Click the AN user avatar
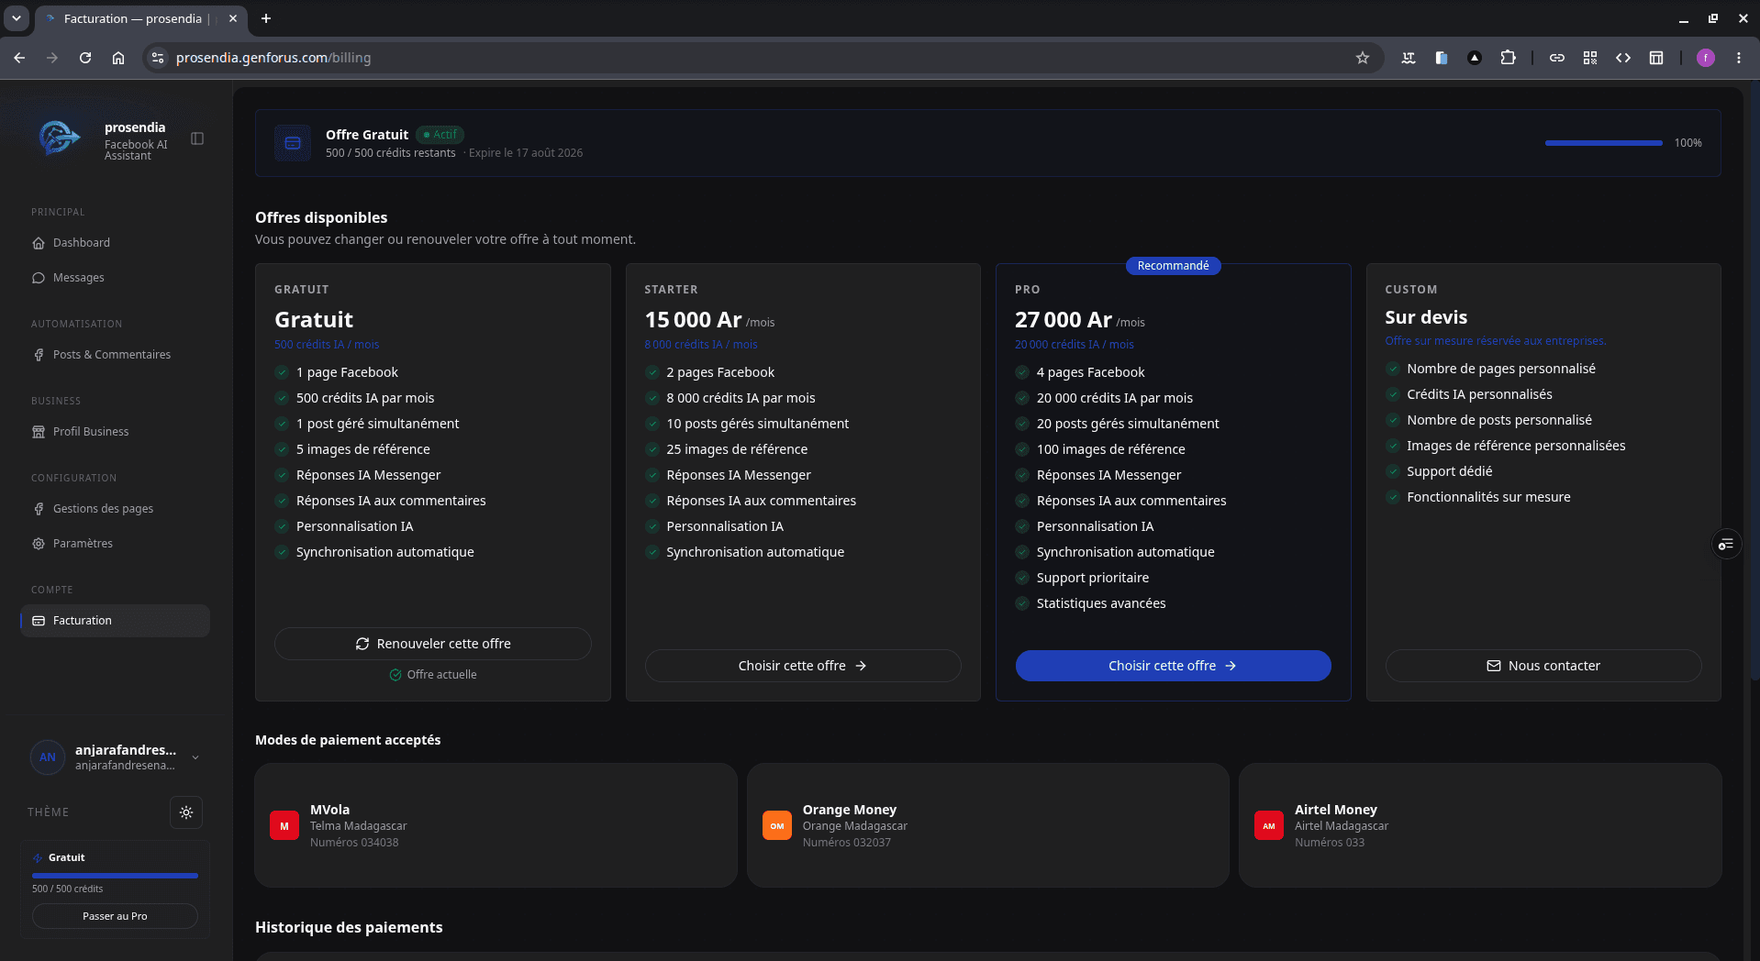 pos(48,757)
